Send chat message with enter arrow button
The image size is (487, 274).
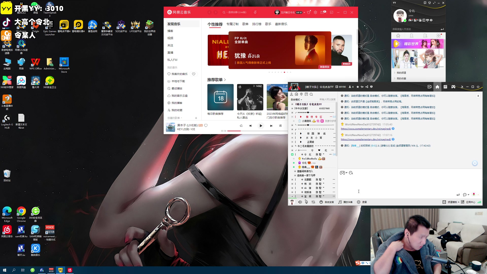coord(458,195)
